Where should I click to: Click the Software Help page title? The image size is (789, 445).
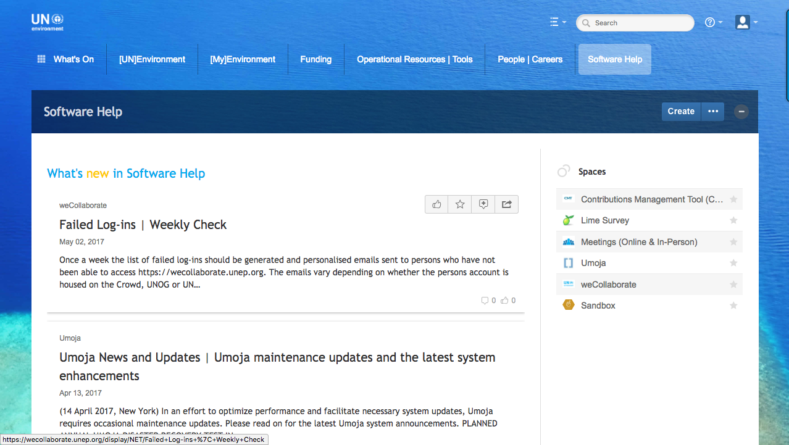tap(83, 112)
